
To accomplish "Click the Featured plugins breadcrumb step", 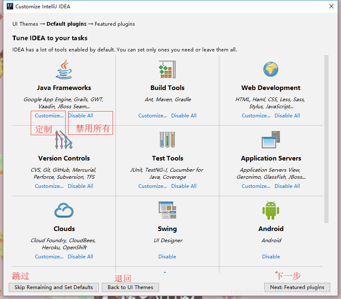I will 115,24.
